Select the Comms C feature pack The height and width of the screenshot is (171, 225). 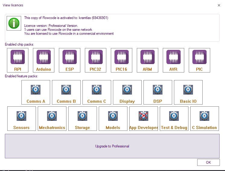pyautogui.click(x=97, y=92)
